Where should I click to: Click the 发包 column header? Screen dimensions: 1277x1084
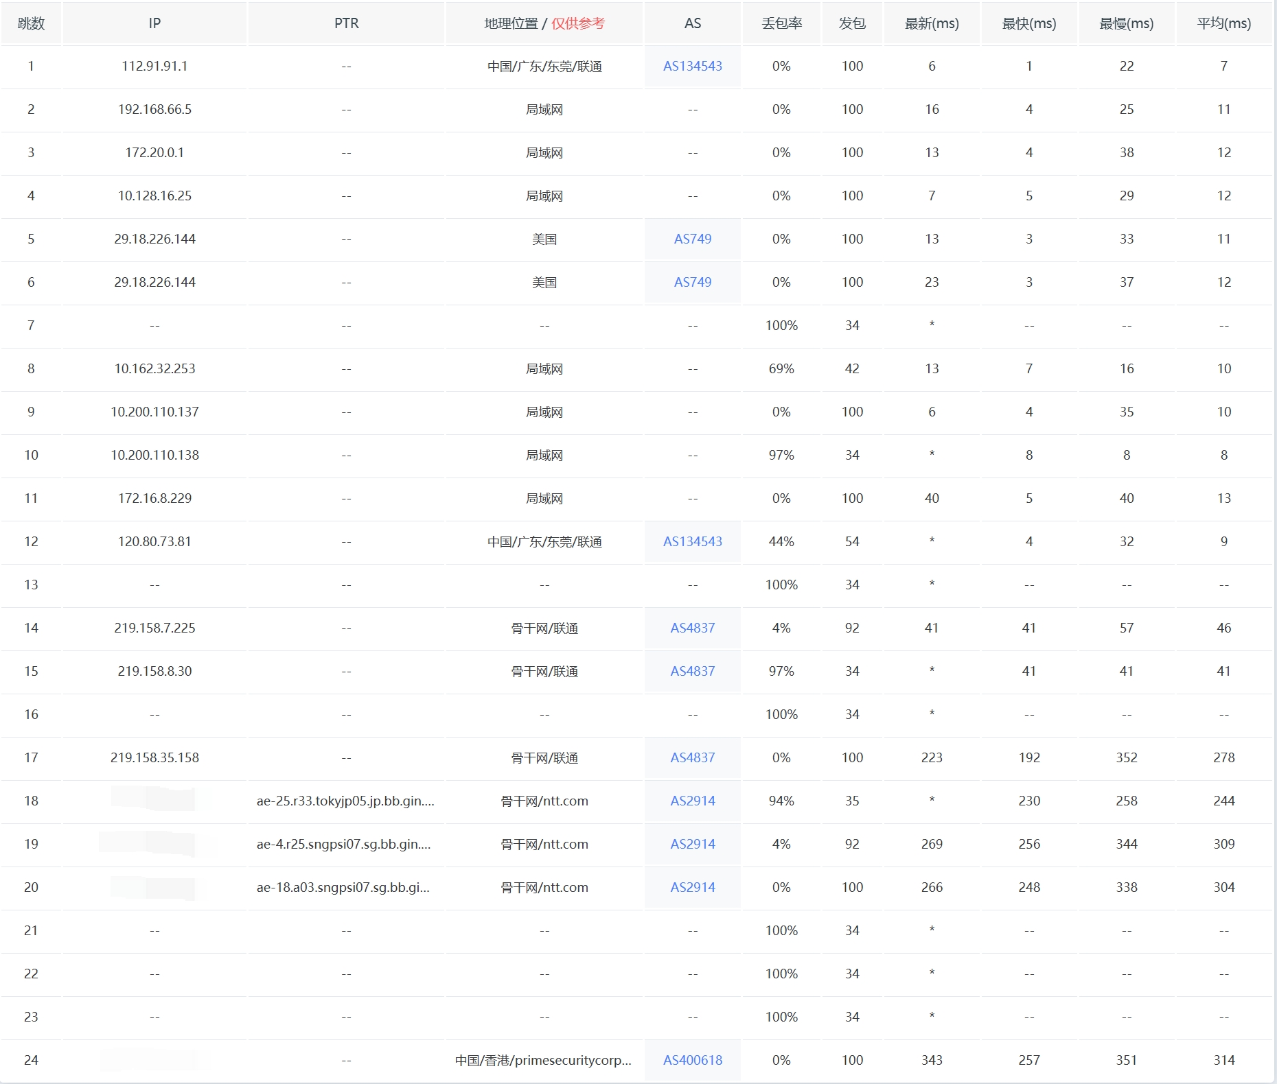pos(851,22)
